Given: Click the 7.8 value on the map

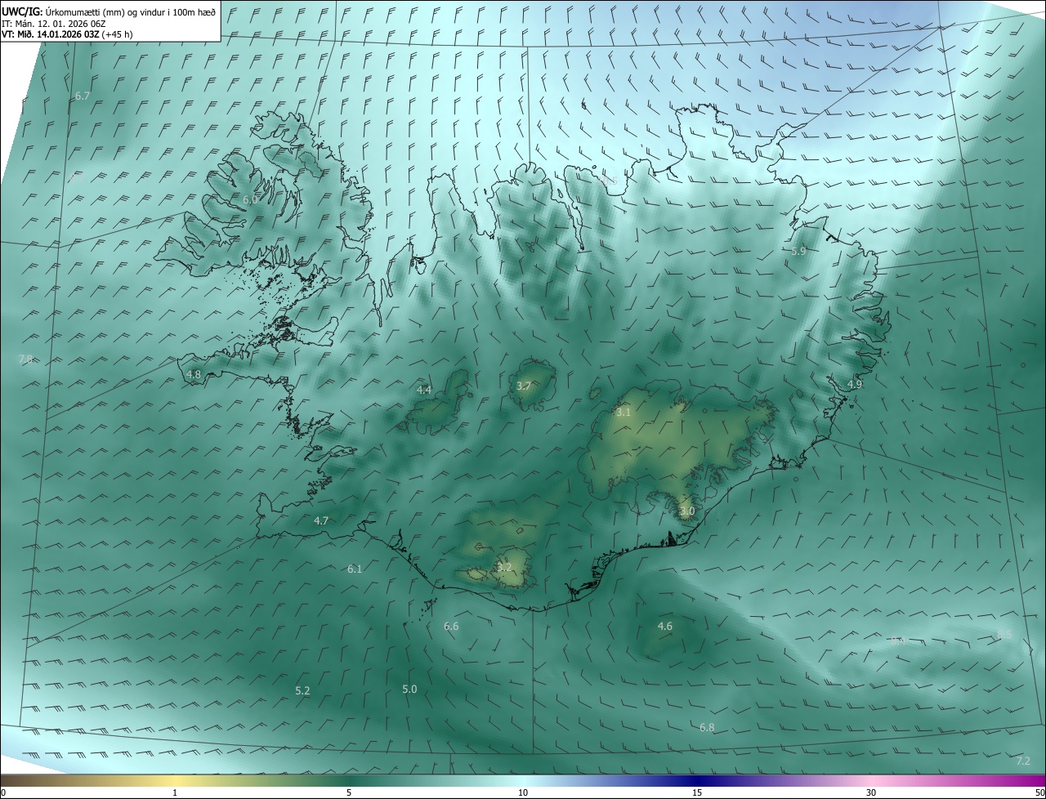Looking at the screenshot, I should (x=25, y=359).
